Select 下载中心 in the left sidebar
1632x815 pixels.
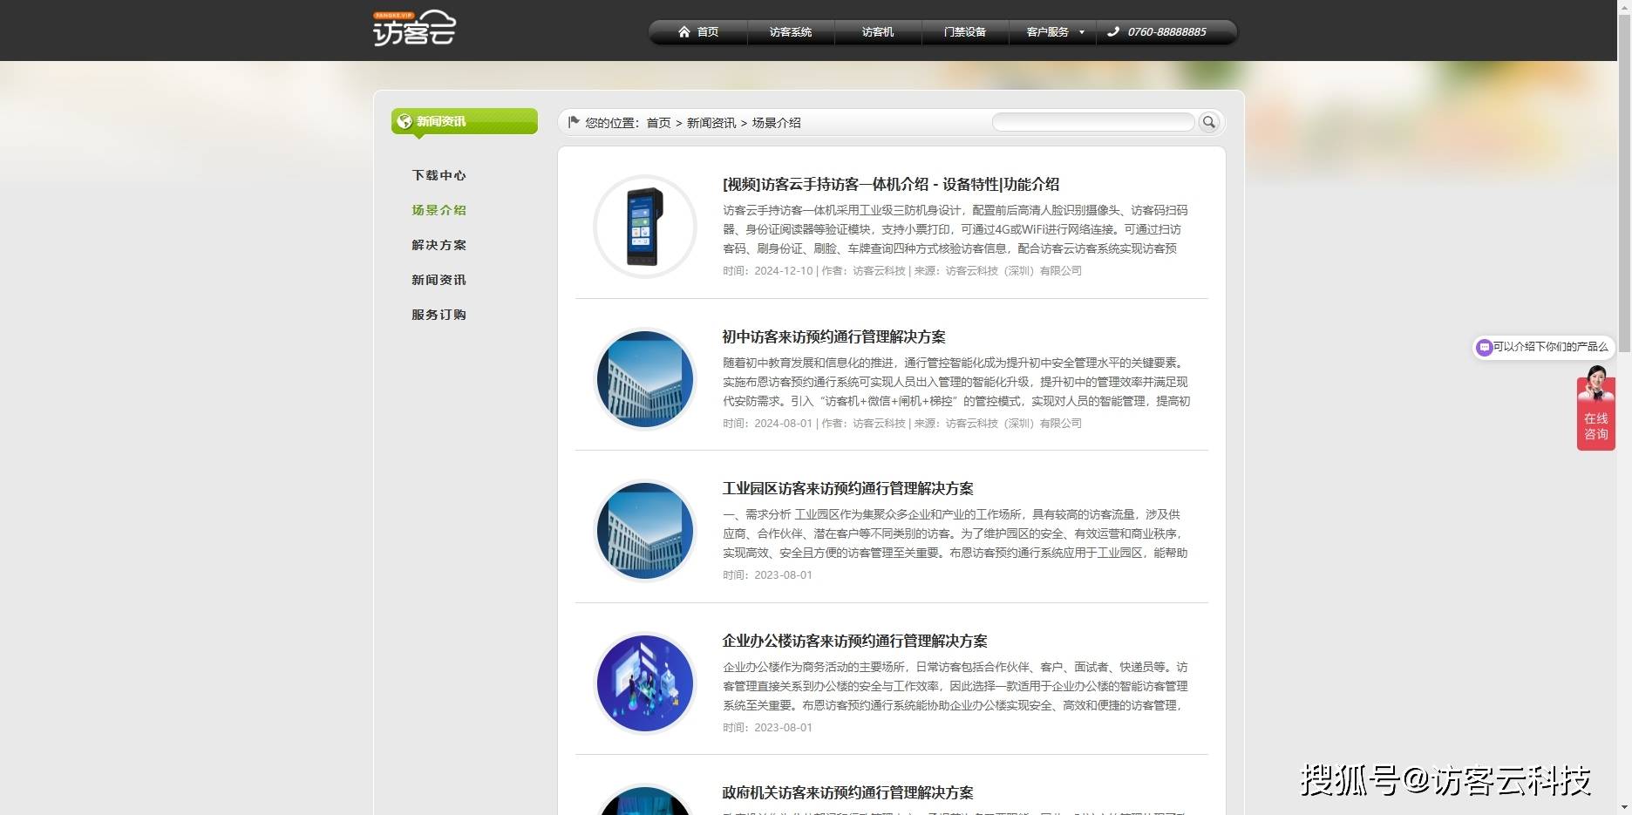(439, 175)
